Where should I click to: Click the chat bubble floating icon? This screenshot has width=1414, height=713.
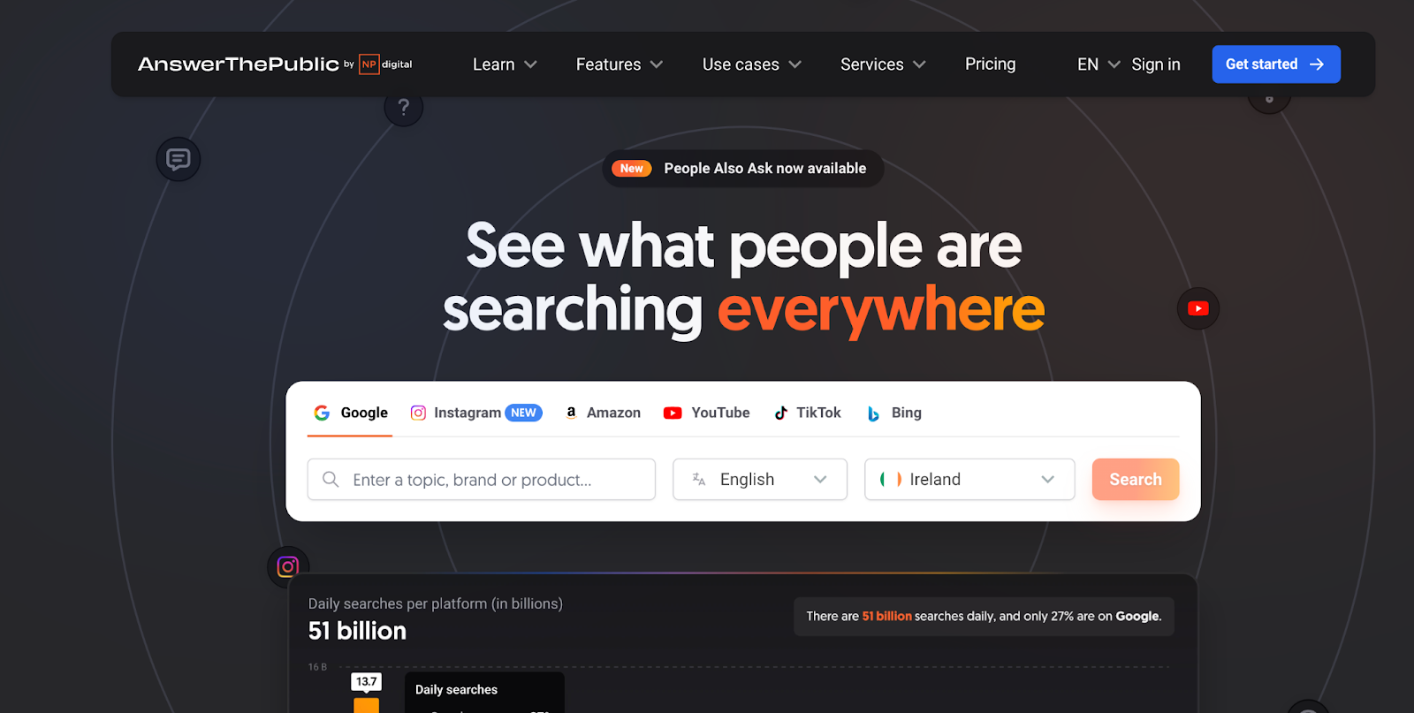[179, 159]
